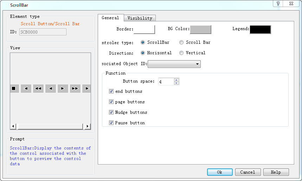
Task: Click the ScrollBar prompt description text
Action: (50, 156)
